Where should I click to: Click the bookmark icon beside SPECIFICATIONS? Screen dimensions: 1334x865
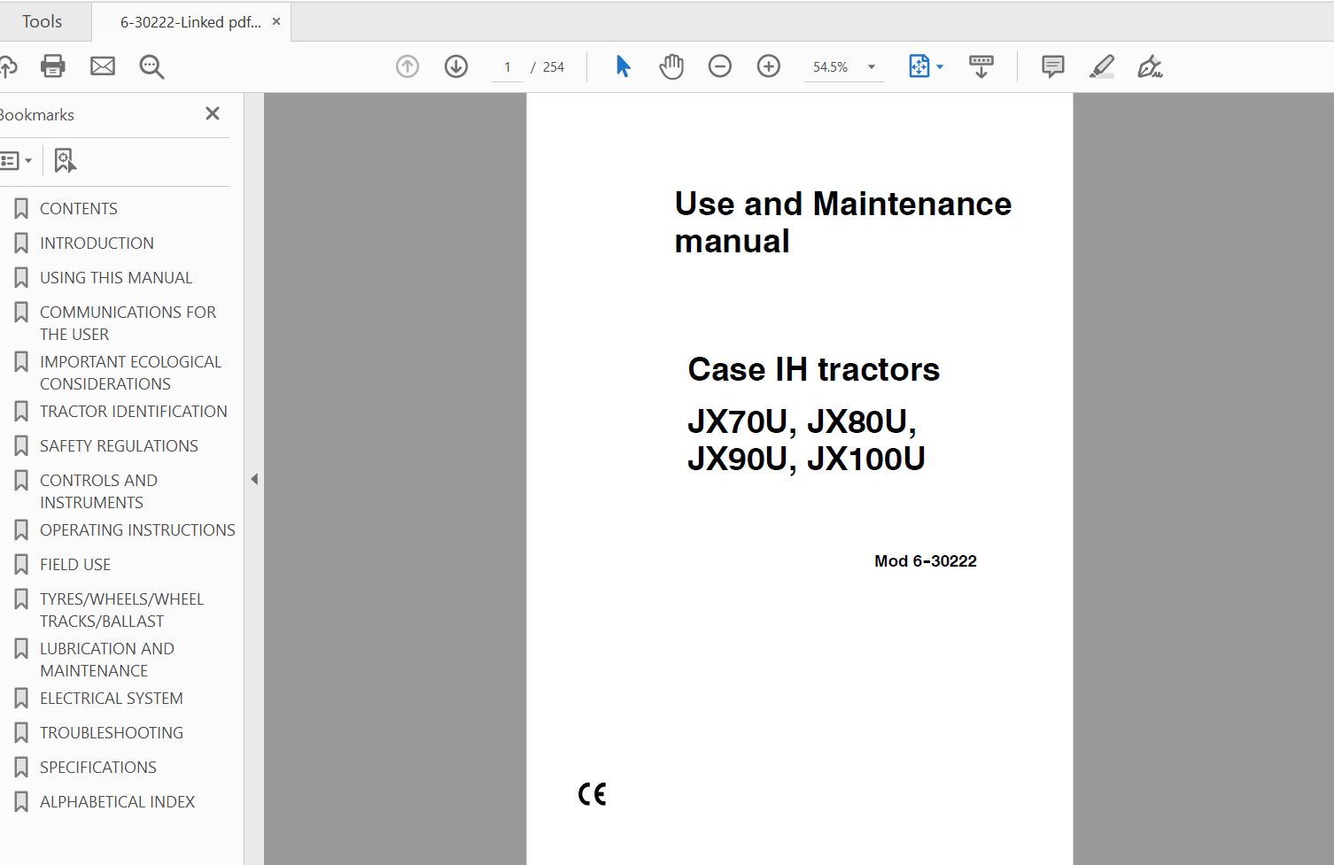[x=21, y=768]
